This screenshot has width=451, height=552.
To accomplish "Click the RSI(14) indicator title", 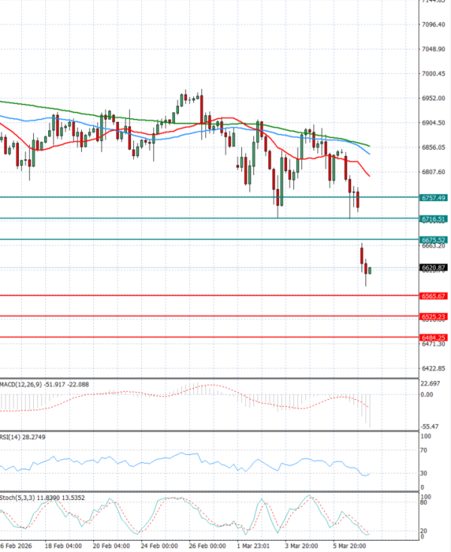I will (x=11, y=438).
